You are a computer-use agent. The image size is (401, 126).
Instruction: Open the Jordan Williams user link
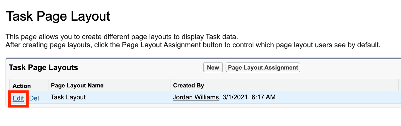point(196,97)
